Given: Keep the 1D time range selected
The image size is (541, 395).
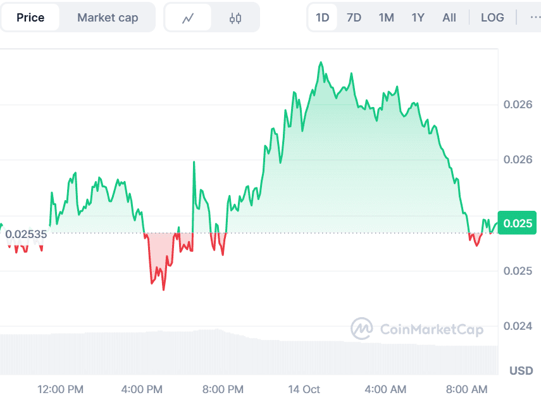Looking at the screenshot, I should [323, 17].
